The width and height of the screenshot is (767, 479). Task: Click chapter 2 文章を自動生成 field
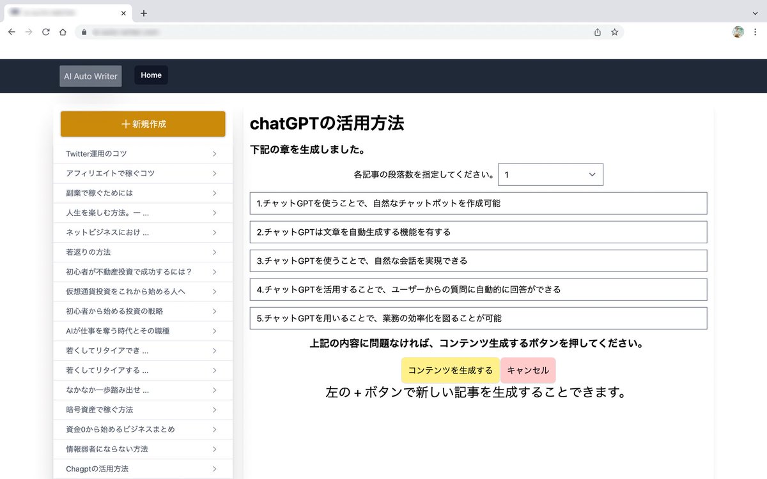479,232
